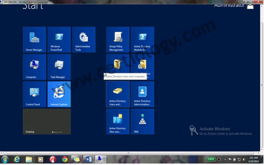The width and height of the screenshot is (264, 165).
Task: Open Control Panel tile
Action: pyautogui.click(x=34, y=94)
